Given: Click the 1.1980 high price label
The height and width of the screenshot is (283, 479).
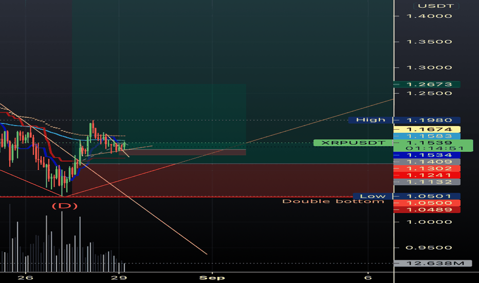Looking at the screenshot, I should [427, 120].
